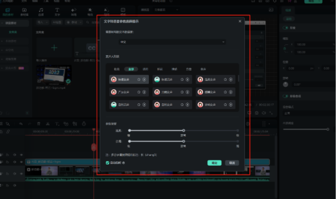Hide the subtitle clip track with eye icon
Image resolution: width=336 pixels, height=199 pixels.
(21, 162)
